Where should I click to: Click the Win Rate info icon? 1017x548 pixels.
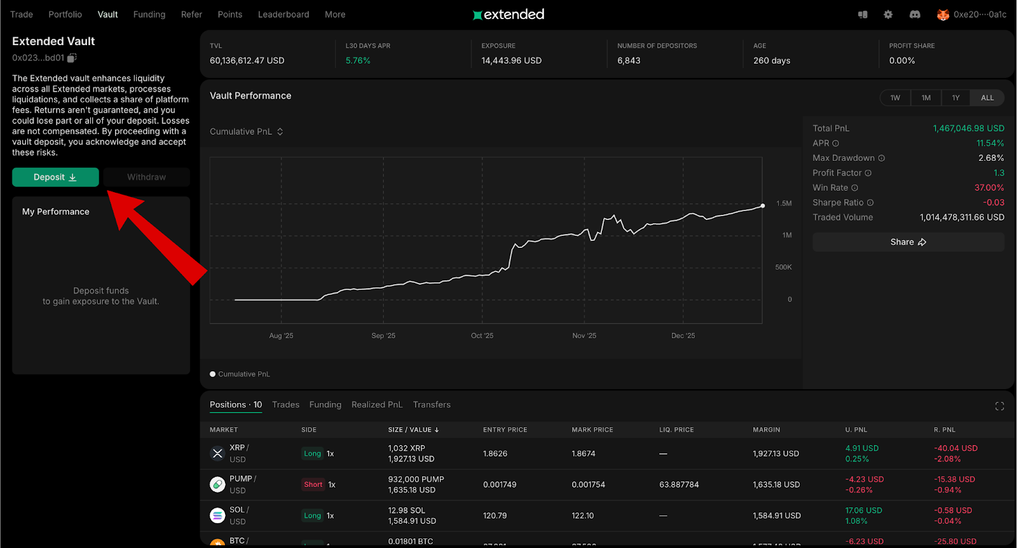click(855, 188)
